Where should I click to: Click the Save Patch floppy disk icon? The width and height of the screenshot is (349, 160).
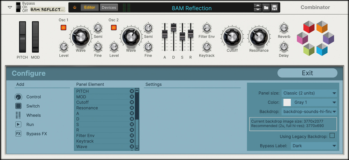274,8
